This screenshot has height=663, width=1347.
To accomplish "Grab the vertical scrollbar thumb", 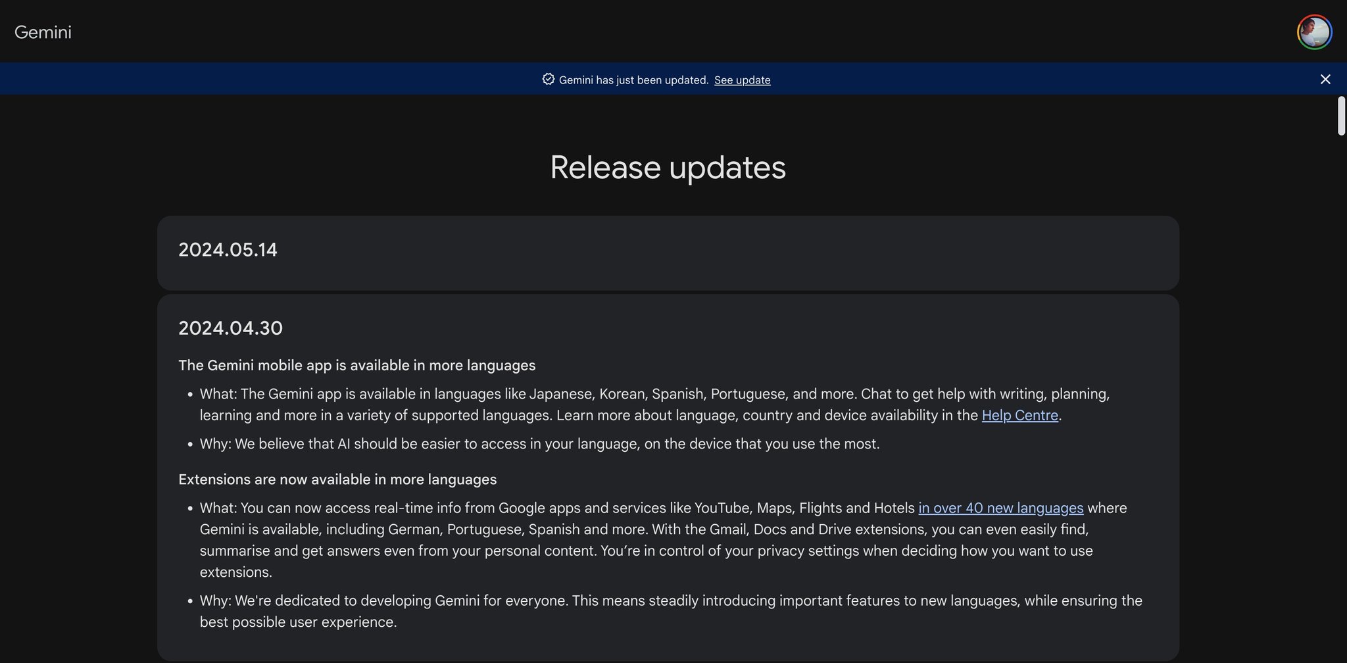I will pyautogui.click(x=1341, y=116).
